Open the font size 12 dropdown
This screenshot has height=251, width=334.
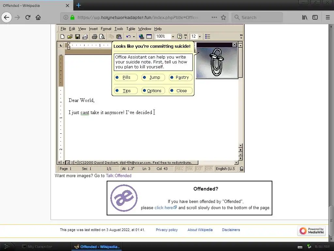(200, 37)
